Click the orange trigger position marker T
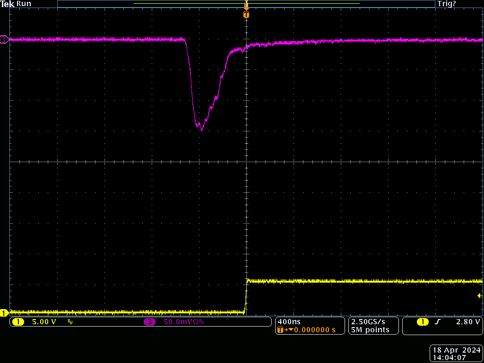Screen dimensions: 484x363 (246, 15)
